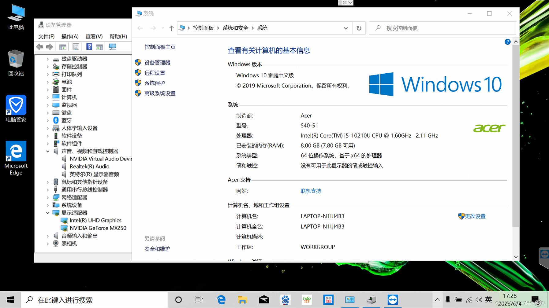Expand 磁盘驱动器 node in device tree
Viewport: 549px width, 308px height.
(48, 59)
